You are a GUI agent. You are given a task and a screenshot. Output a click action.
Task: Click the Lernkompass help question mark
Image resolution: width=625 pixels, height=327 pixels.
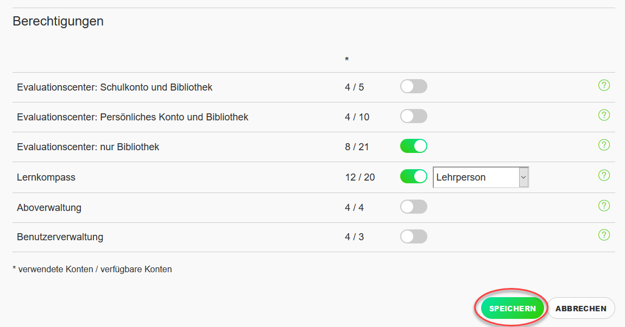click(x=604, y=175)
